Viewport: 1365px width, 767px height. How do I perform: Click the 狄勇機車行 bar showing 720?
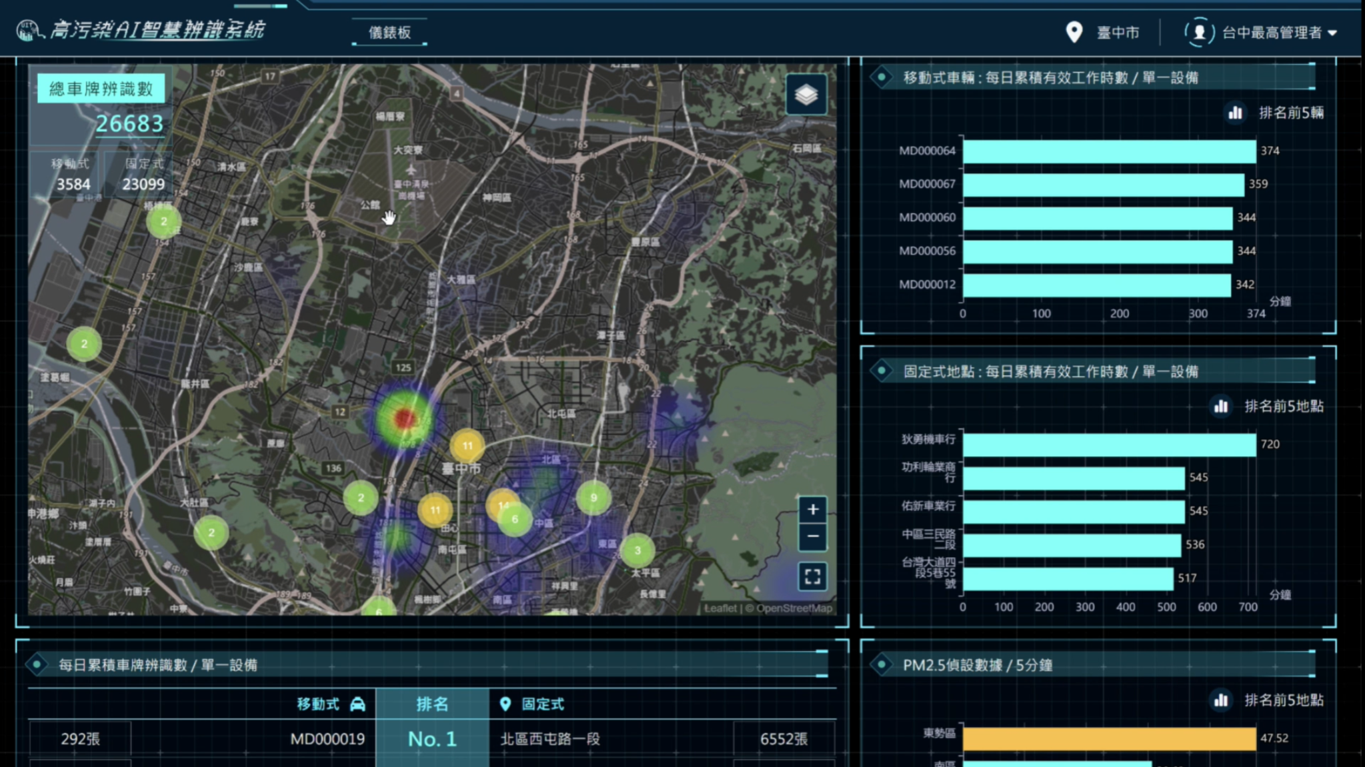(x=1110, y=444)
